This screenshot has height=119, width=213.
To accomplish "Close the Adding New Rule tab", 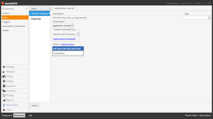I will point(73,8).
